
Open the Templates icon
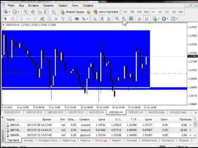coord(173,18)
